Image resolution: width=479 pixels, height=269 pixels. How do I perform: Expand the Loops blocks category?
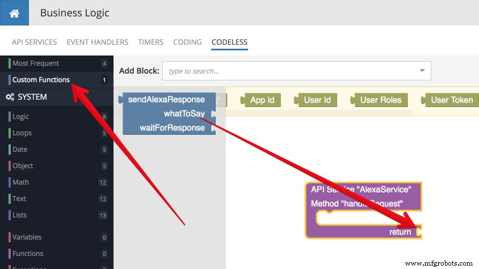click(22, 133)
